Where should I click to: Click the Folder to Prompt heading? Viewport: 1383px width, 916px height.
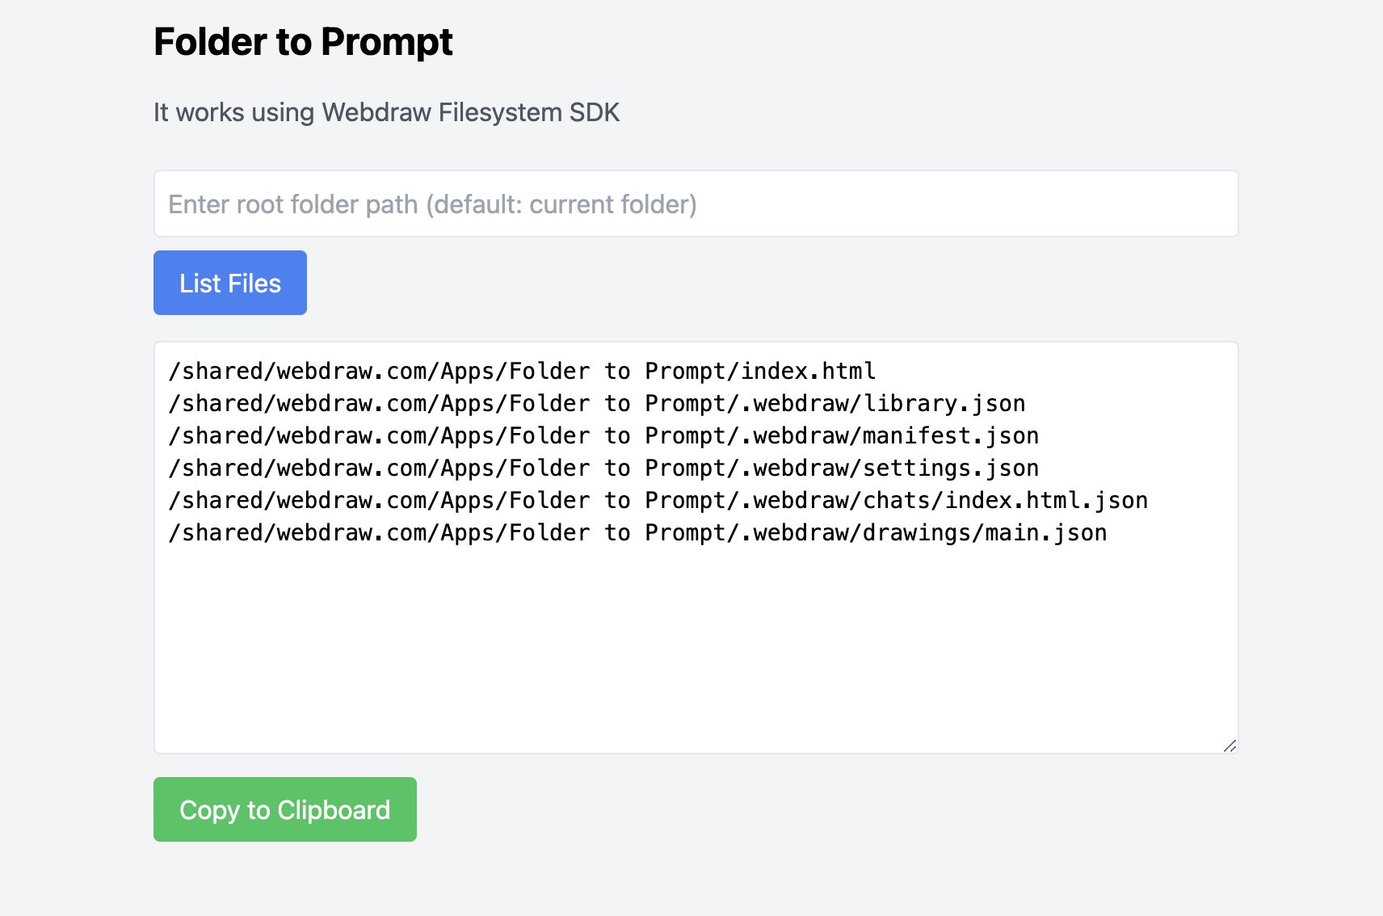point(303,42)
